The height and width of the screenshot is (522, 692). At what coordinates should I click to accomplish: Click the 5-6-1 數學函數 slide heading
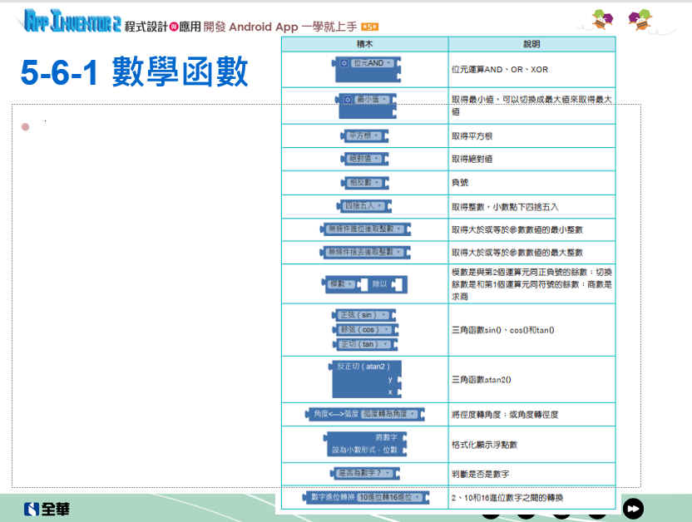click(134, 73)
